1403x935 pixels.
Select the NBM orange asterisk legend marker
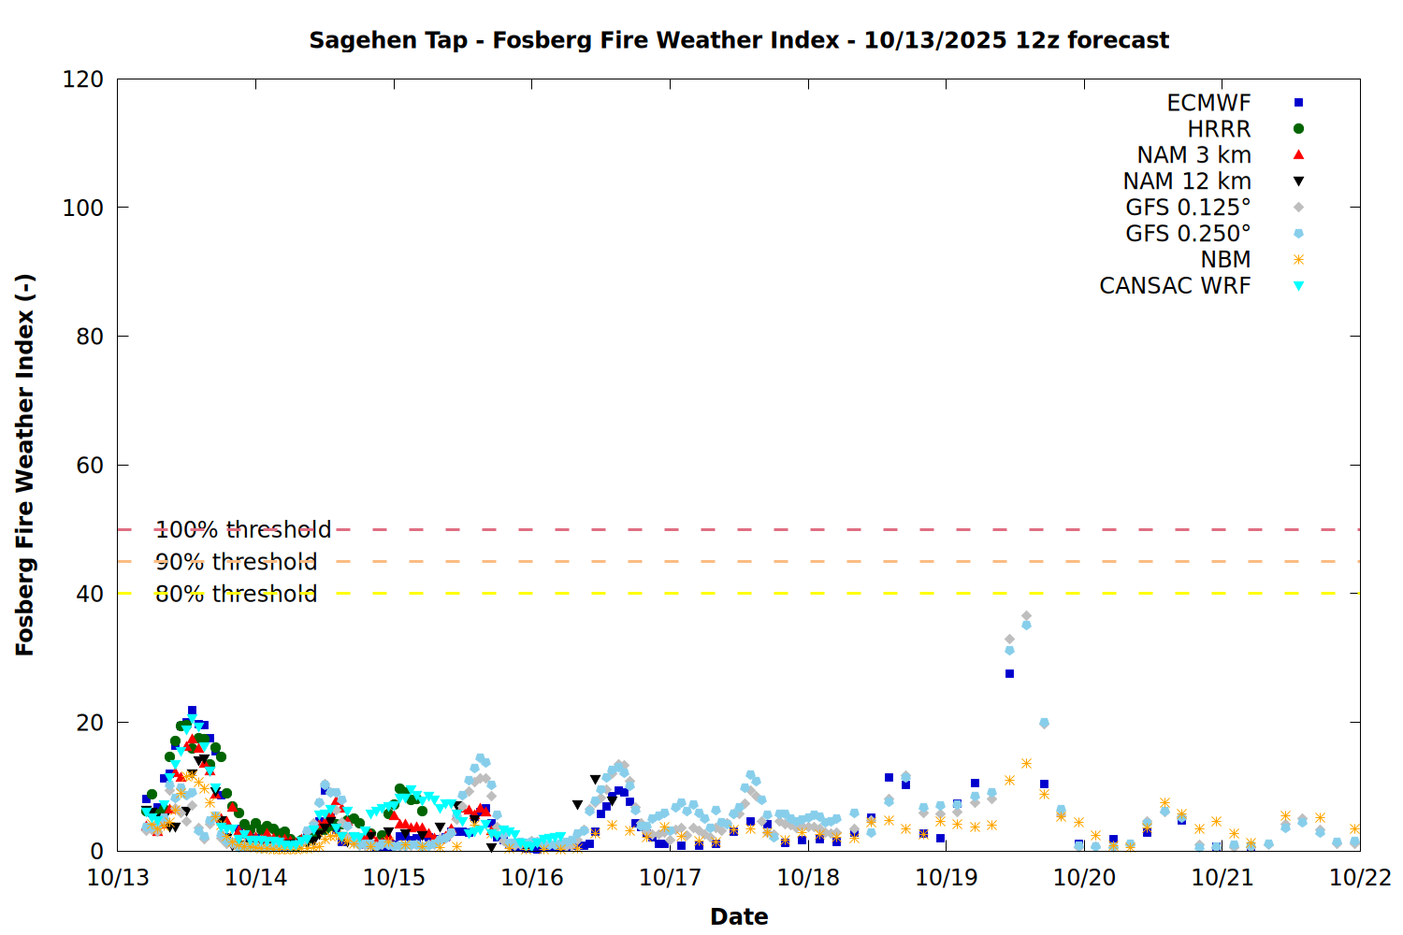pyautogui.click(x=1298, y=260)
